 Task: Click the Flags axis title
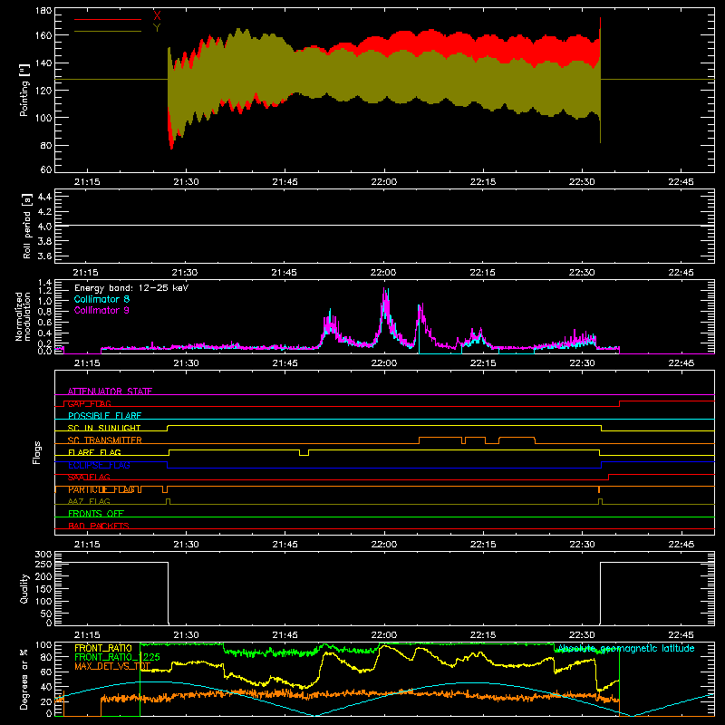tap(37, 452)
